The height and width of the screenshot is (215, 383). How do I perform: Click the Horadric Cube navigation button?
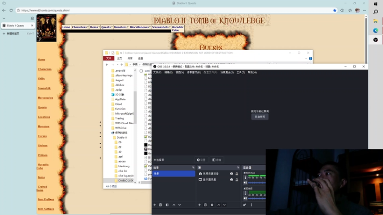[178, 29]
